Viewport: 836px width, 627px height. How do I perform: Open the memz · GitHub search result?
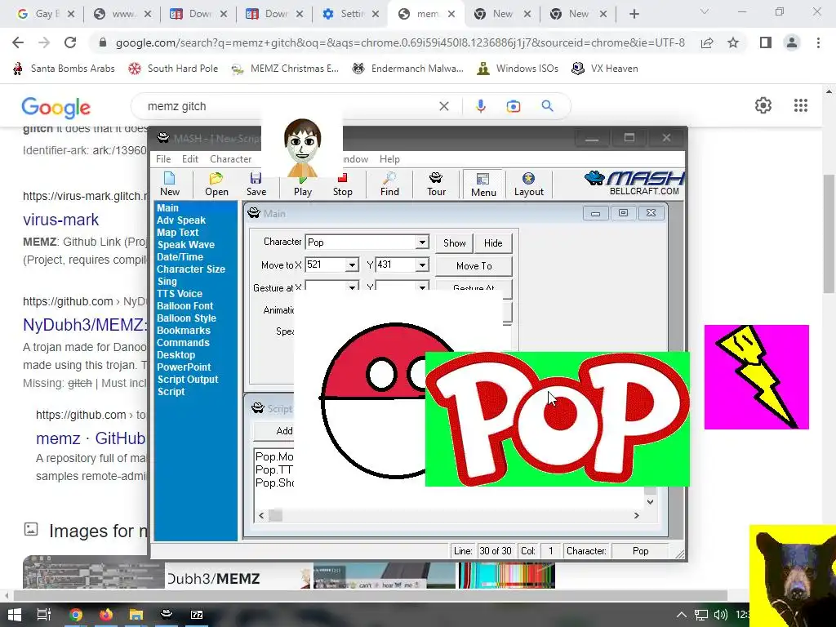click(91, 438)
